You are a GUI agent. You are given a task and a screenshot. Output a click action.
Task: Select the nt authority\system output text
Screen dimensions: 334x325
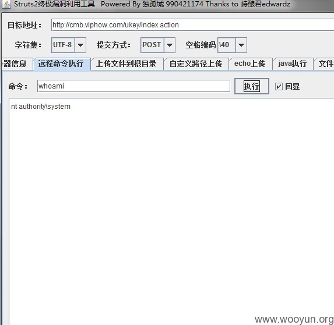tap(41, 107)
